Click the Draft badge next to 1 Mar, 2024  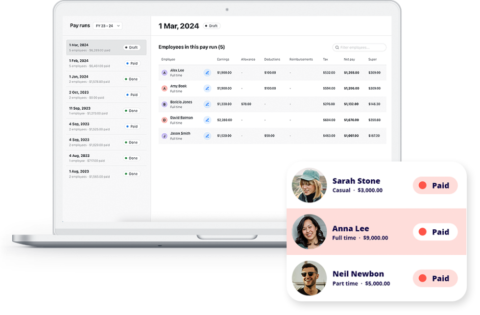[x=211, y=25]
